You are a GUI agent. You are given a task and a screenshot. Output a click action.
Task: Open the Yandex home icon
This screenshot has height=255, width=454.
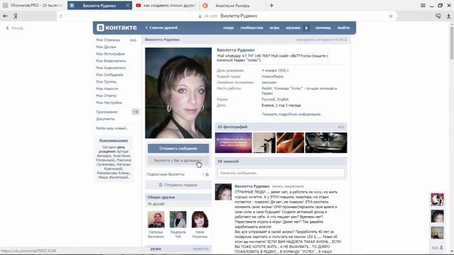point(16,16)
